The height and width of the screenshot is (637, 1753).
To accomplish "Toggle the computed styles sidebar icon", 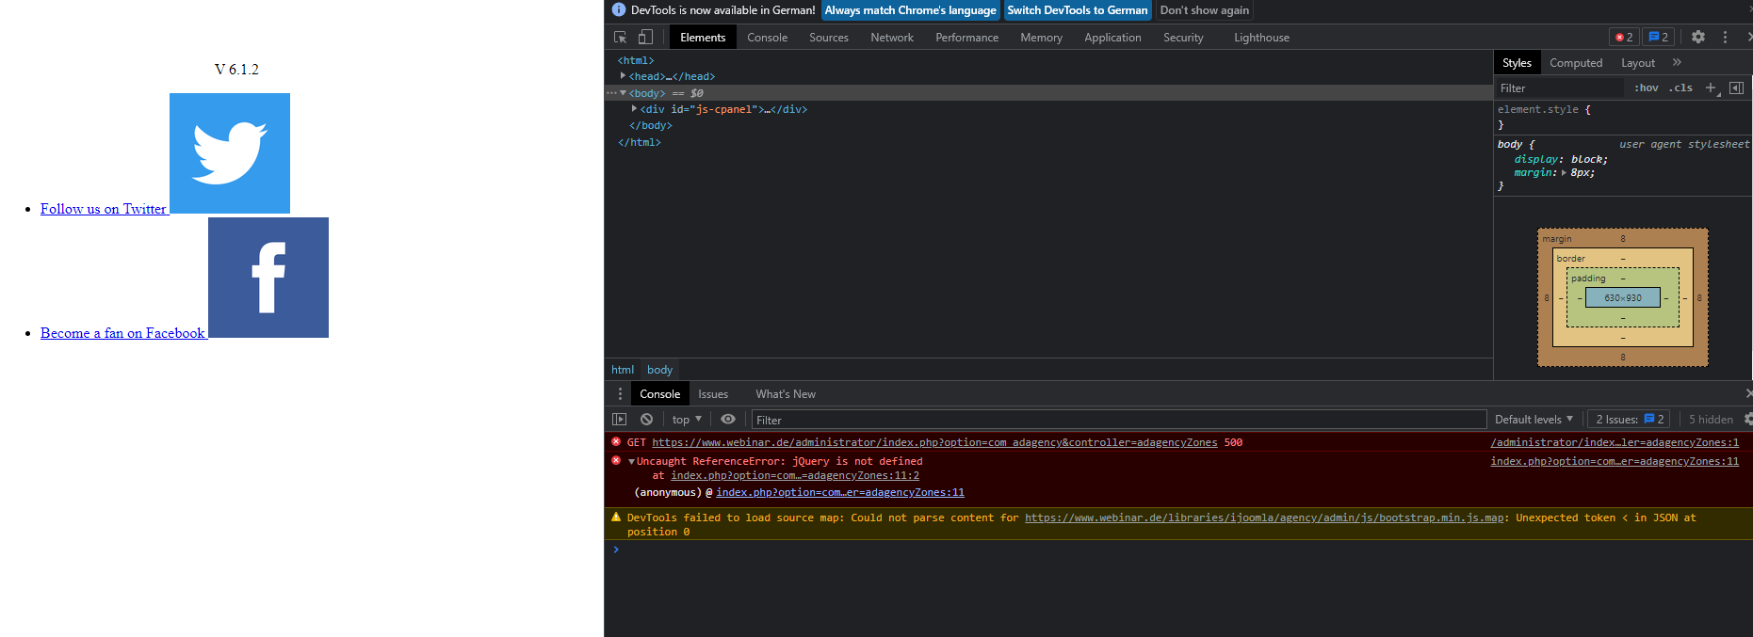I will (x=1736, y=88).
